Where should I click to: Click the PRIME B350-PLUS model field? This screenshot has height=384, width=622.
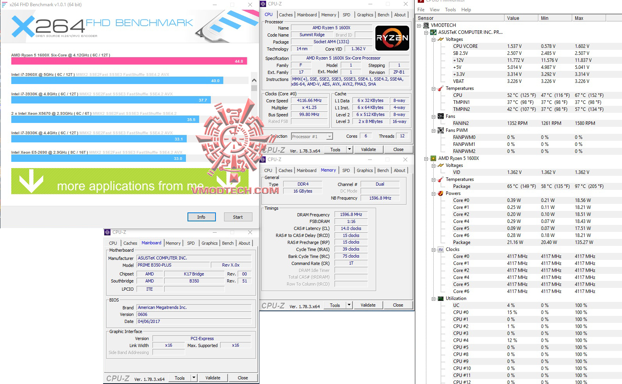173,265
